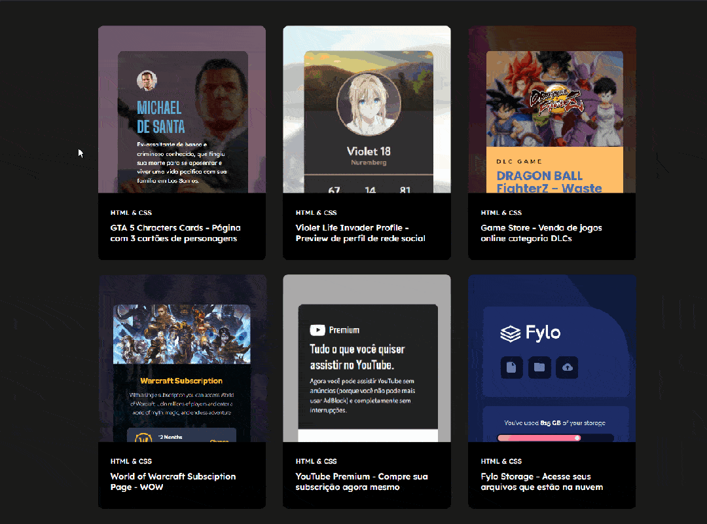Click HTML & CSS tag on GTA card

click(x=131, y=213)
